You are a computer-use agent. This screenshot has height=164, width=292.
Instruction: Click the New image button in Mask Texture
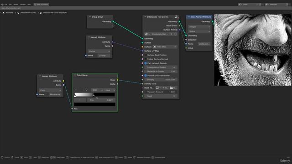tap(165, 88)
